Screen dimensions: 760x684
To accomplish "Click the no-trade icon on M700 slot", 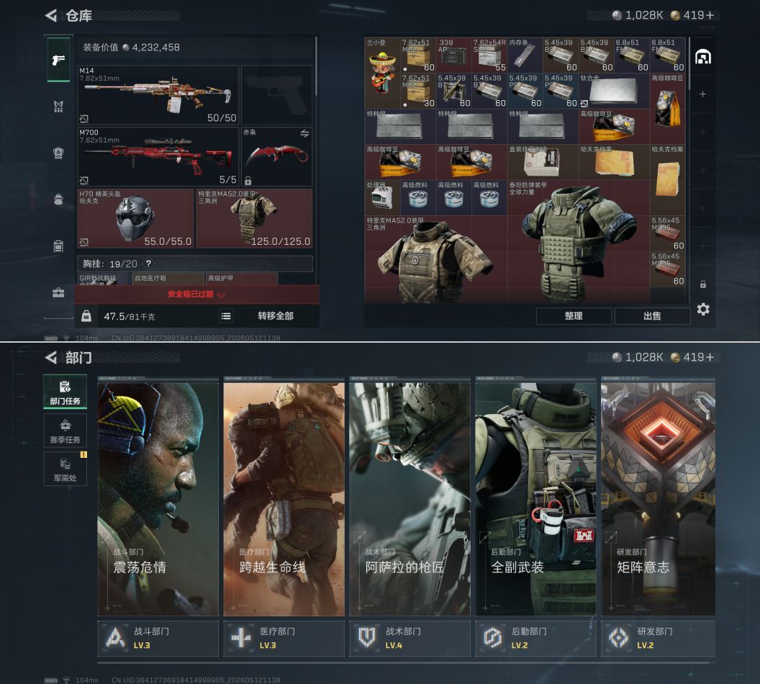I will click(84, 180).
